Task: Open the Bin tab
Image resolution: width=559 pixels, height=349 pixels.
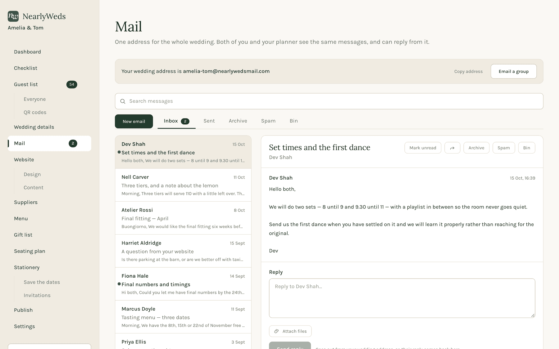Action: (x=294, y=121)
